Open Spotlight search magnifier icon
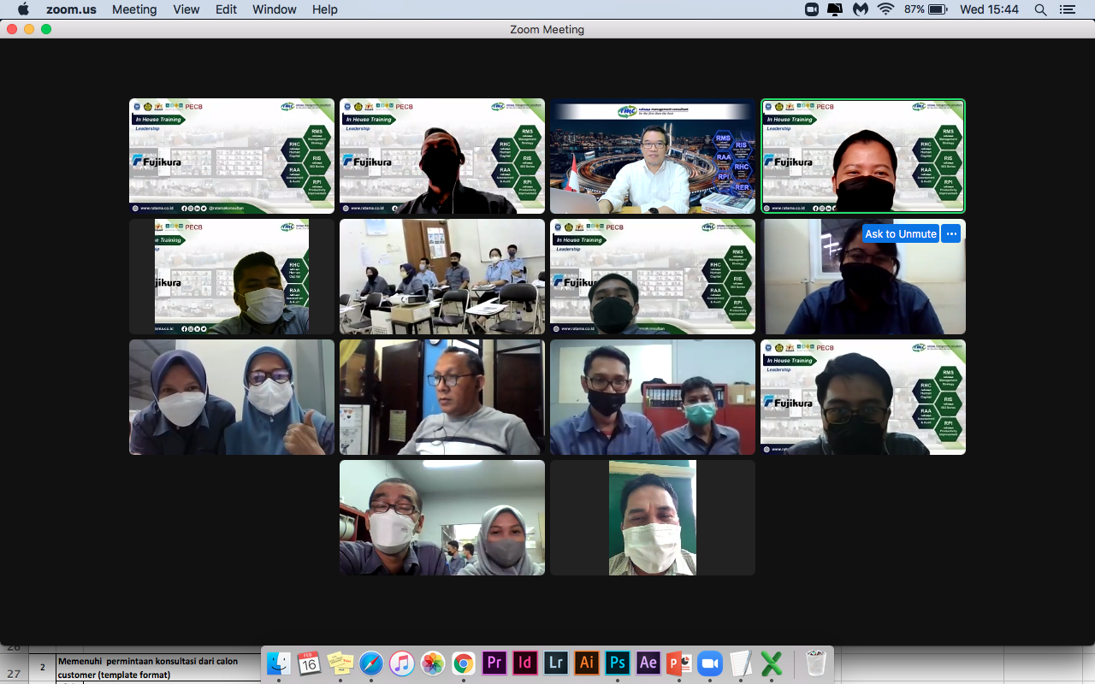 (1040, 9)
